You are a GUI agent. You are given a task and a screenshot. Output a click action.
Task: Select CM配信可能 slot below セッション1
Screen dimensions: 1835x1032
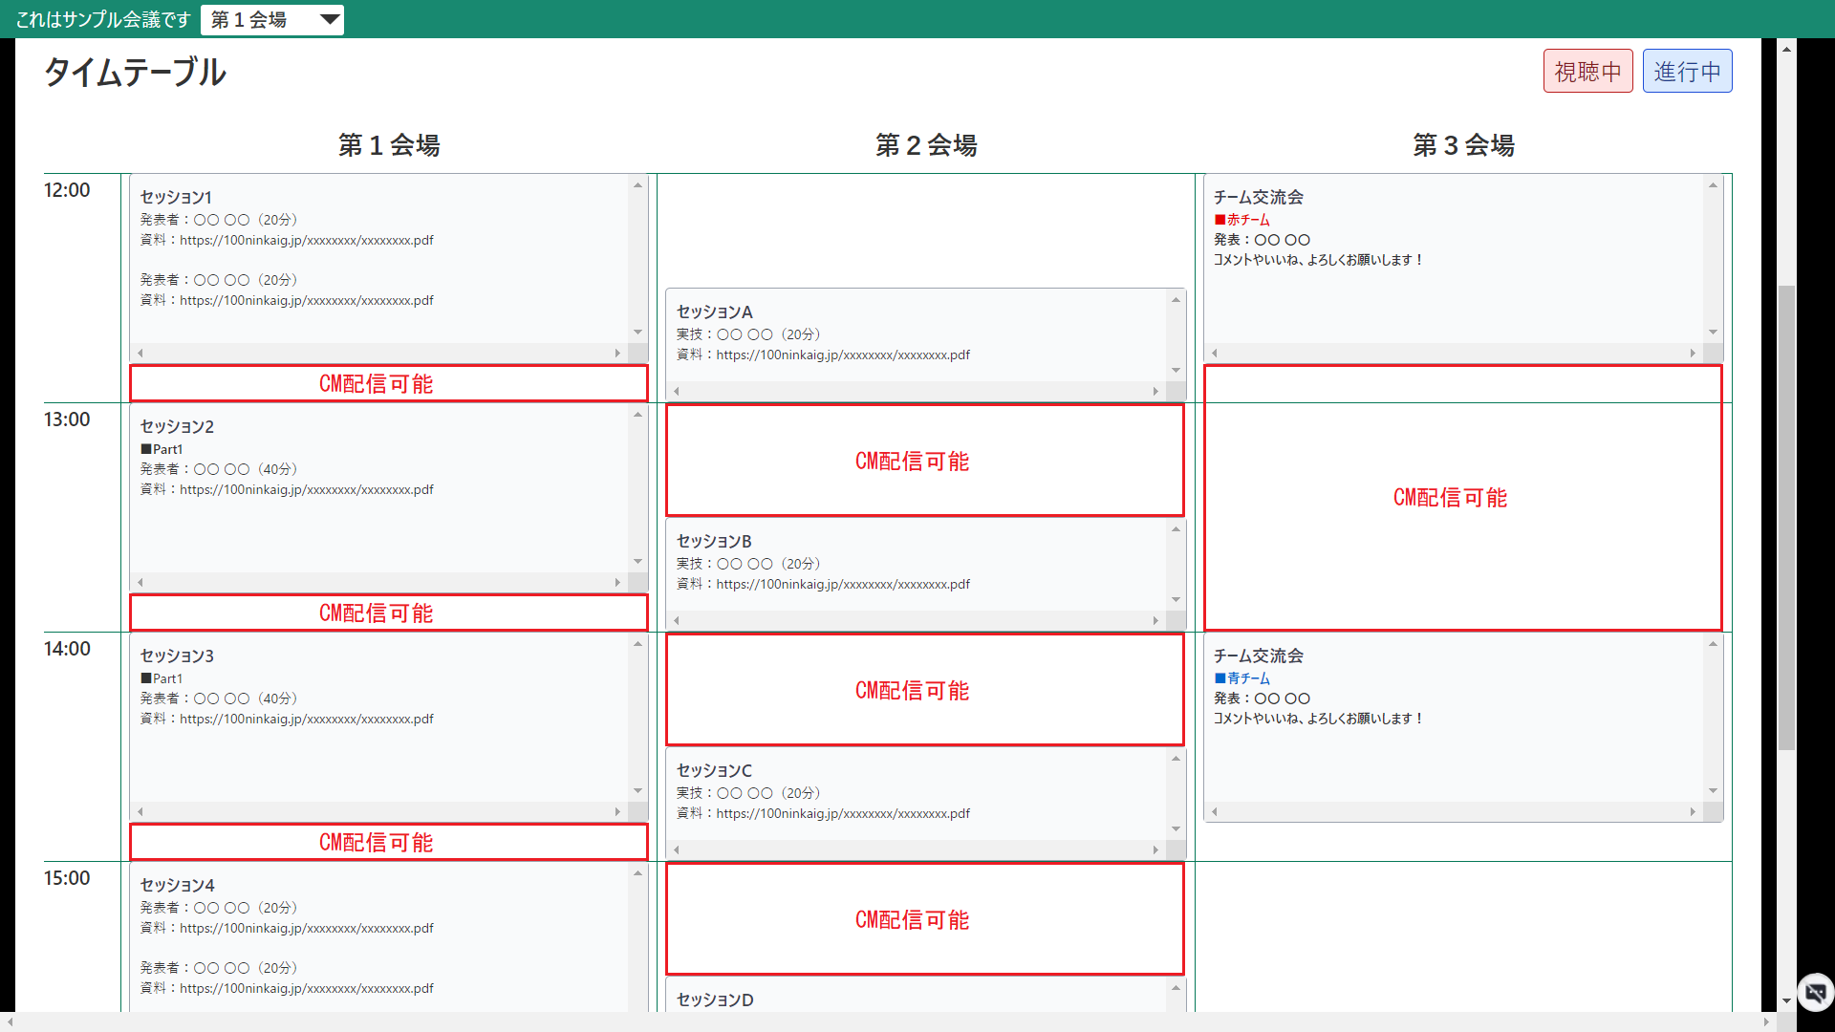pyautogui.click(x=389, y=384)
